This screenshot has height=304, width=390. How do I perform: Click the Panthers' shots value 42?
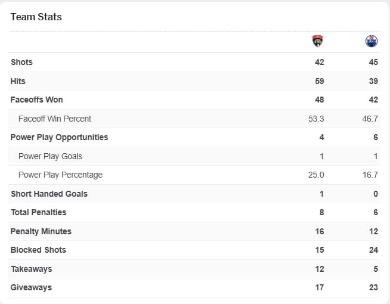point(320,62)
